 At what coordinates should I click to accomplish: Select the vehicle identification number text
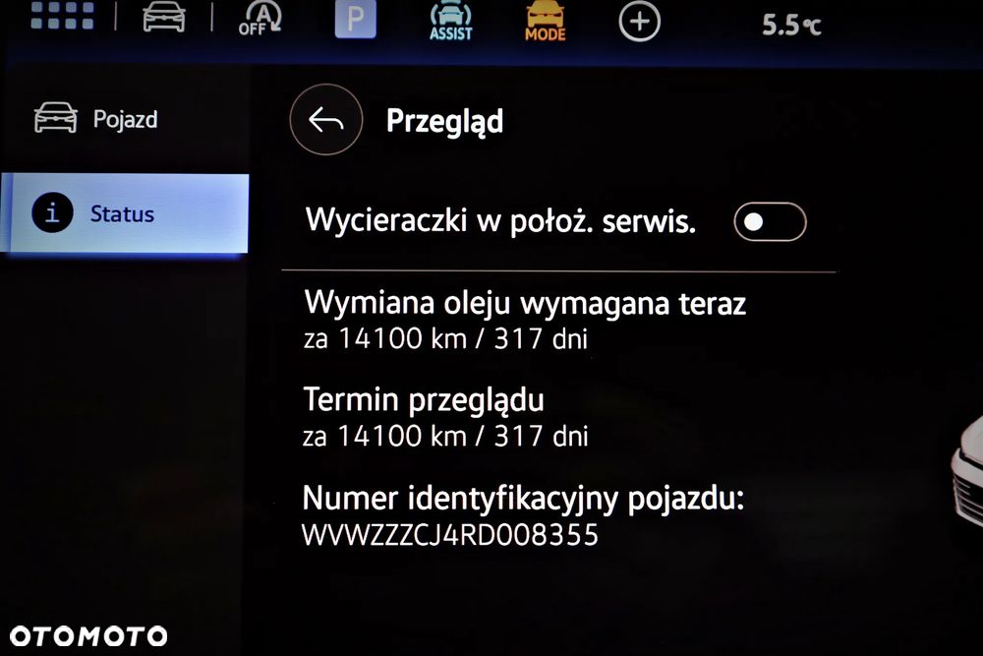(x=450, y=535)
